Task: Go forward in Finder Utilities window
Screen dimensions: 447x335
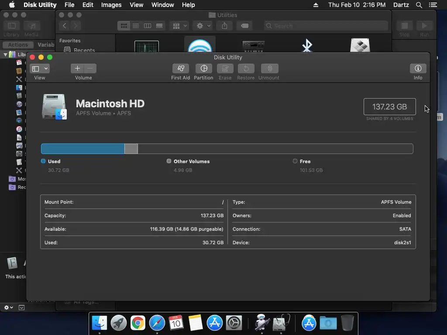Action: point(76,26)
